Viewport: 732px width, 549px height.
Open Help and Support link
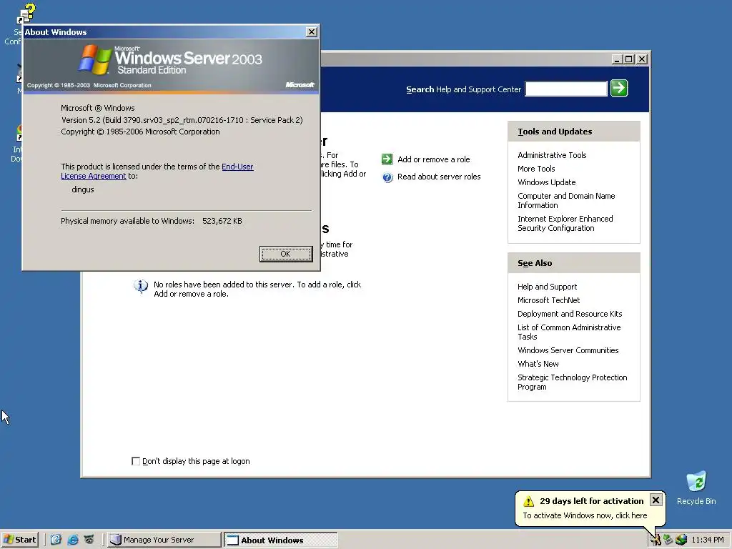click(x=547, y=287)
